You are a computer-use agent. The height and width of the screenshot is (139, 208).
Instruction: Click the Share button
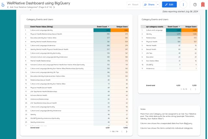click(x=149, y=5)
